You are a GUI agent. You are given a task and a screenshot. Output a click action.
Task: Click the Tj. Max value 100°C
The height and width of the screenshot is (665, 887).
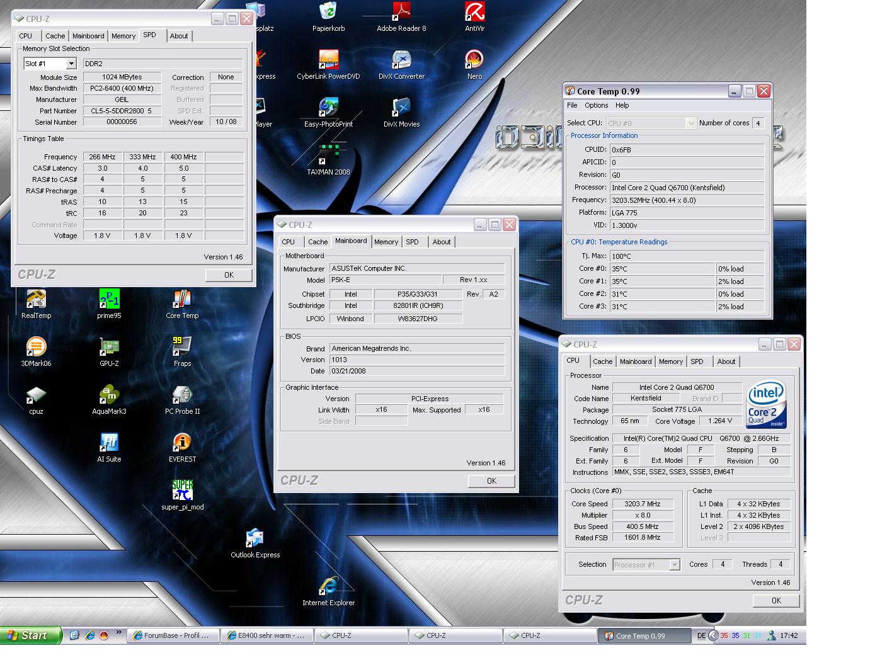pos(687,256)
